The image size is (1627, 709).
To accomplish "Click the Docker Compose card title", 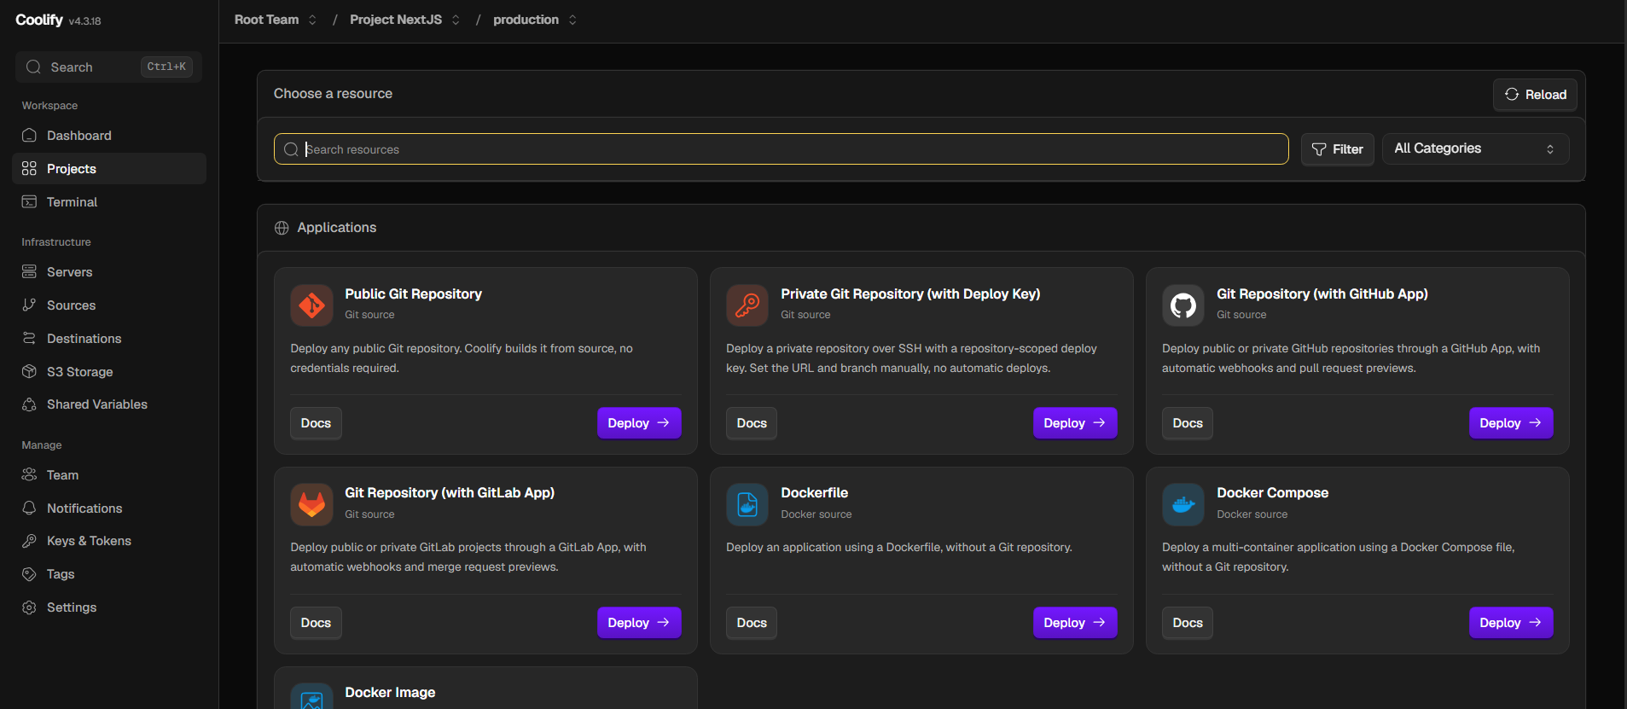I will 1272,493.
